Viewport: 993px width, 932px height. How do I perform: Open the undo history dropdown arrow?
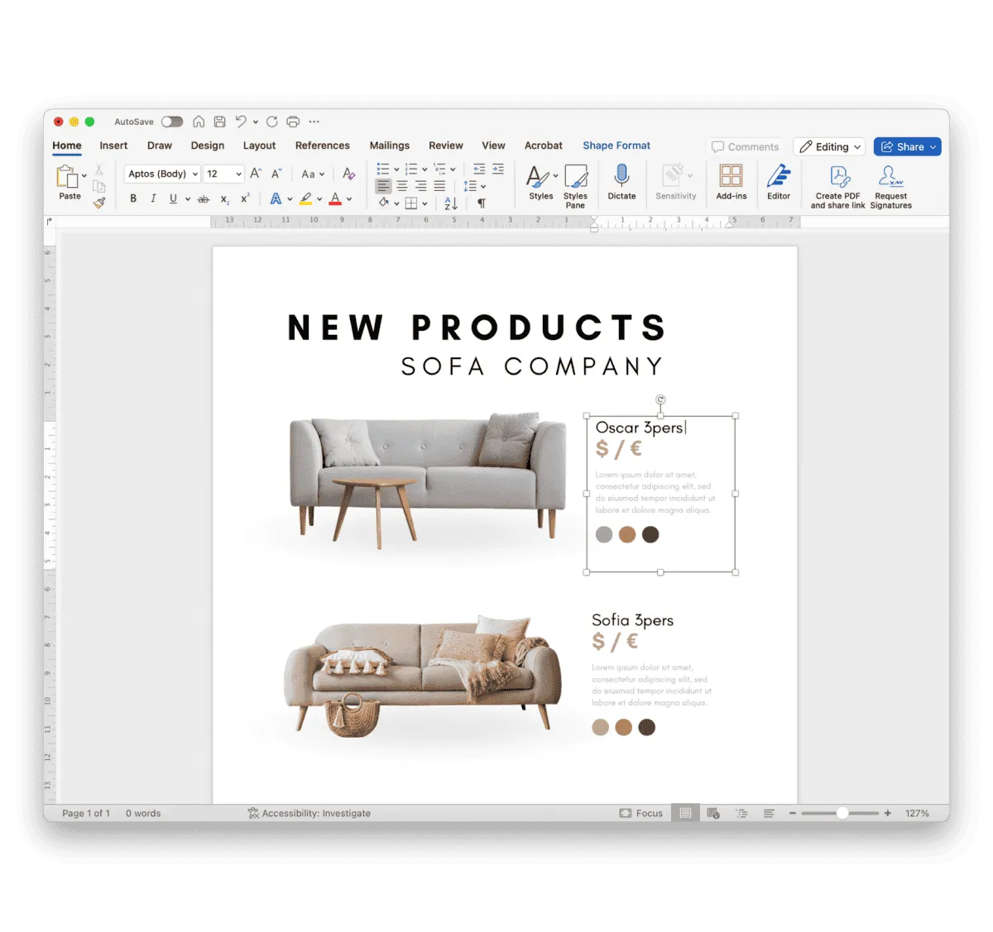[x=255, y=122]
